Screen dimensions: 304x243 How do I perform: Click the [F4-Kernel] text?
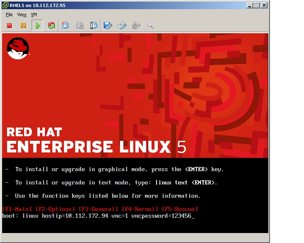click(140, 209)
